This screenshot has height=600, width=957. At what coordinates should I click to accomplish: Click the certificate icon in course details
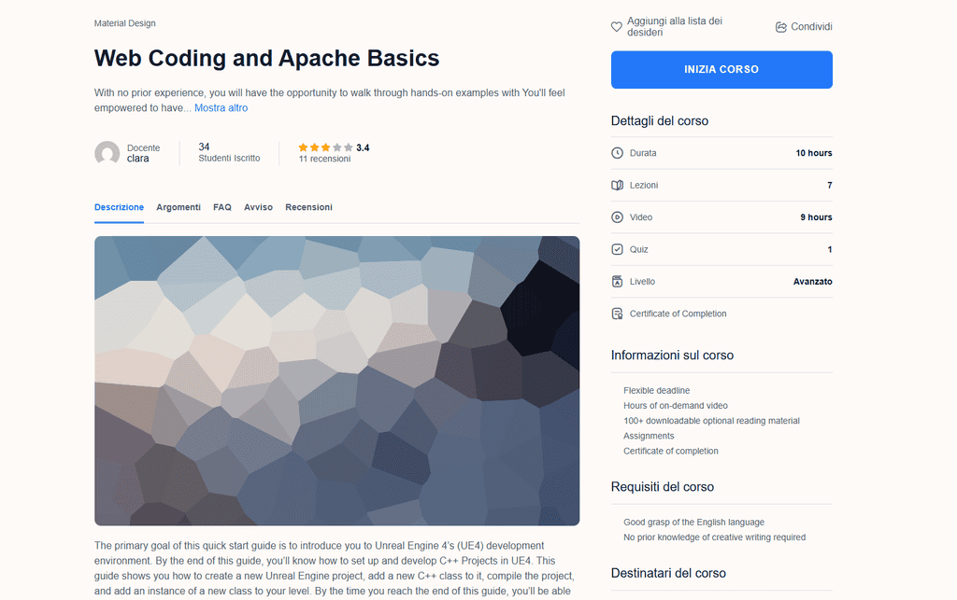617,314
